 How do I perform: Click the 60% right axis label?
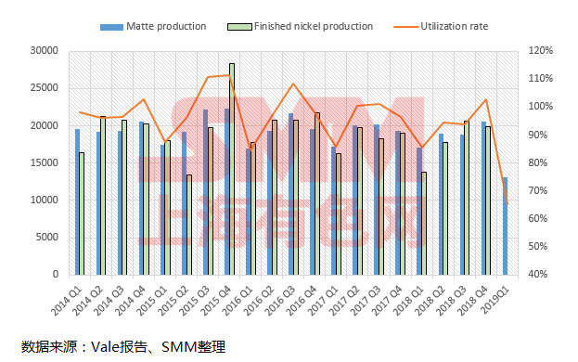point(538,218)
